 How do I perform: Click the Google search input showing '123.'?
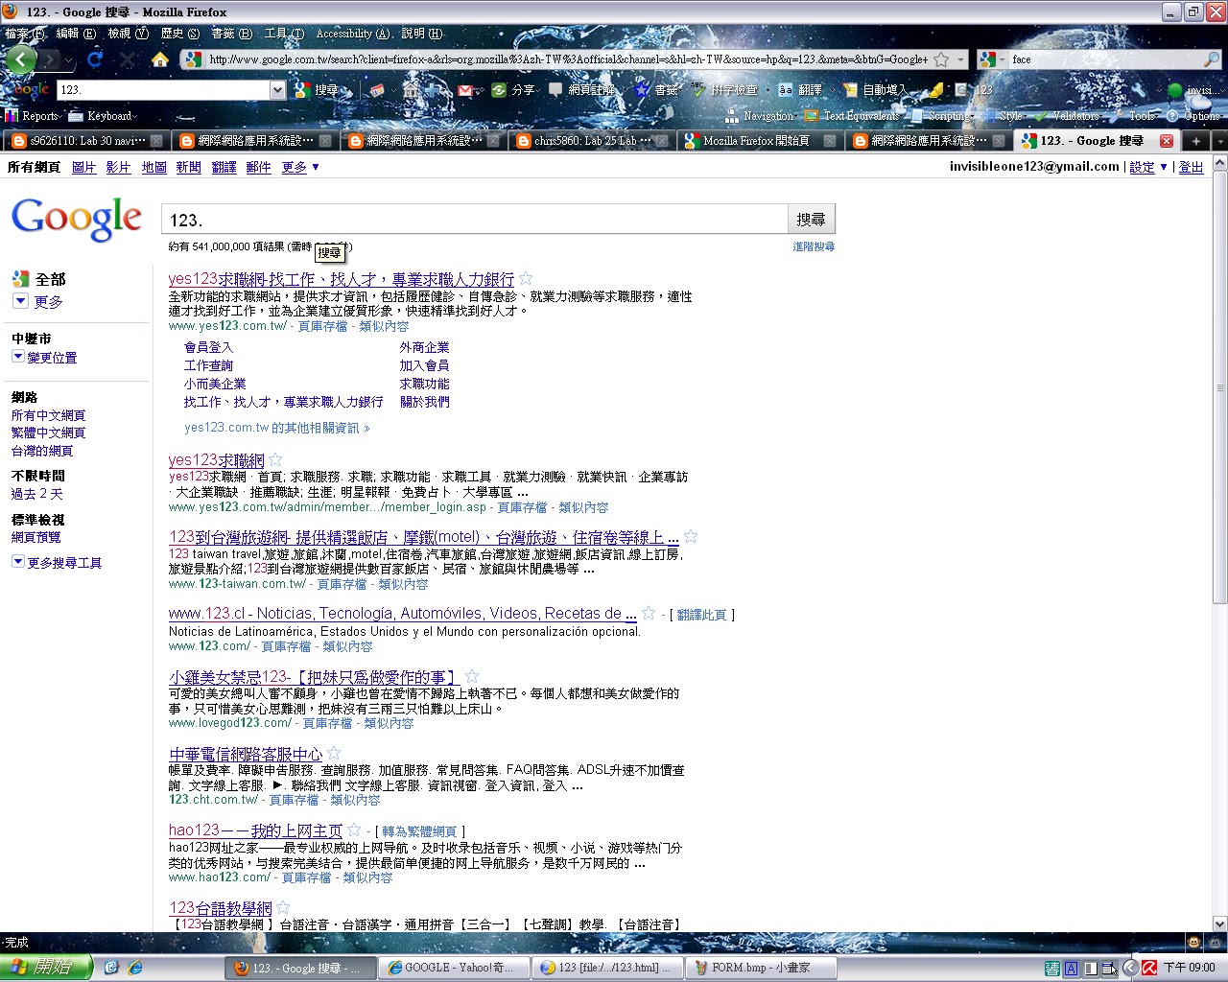click(x=475, y=220)
